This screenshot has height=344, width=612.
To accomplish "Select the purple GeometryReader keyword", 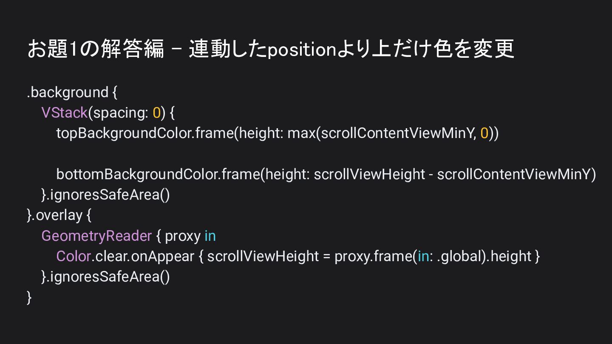I will [96, 236].
